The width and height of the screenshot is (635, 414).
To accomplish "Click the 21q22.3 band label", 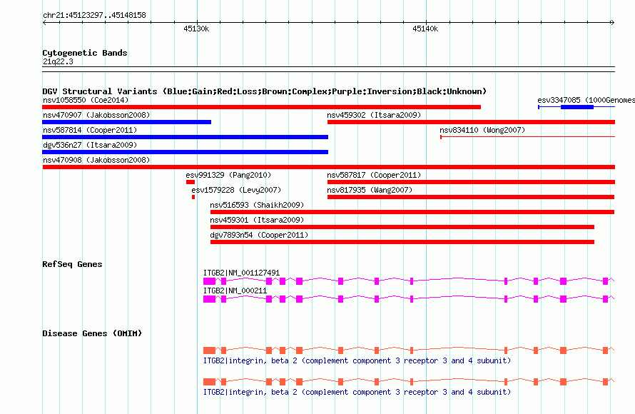I will tap(58, 61).
